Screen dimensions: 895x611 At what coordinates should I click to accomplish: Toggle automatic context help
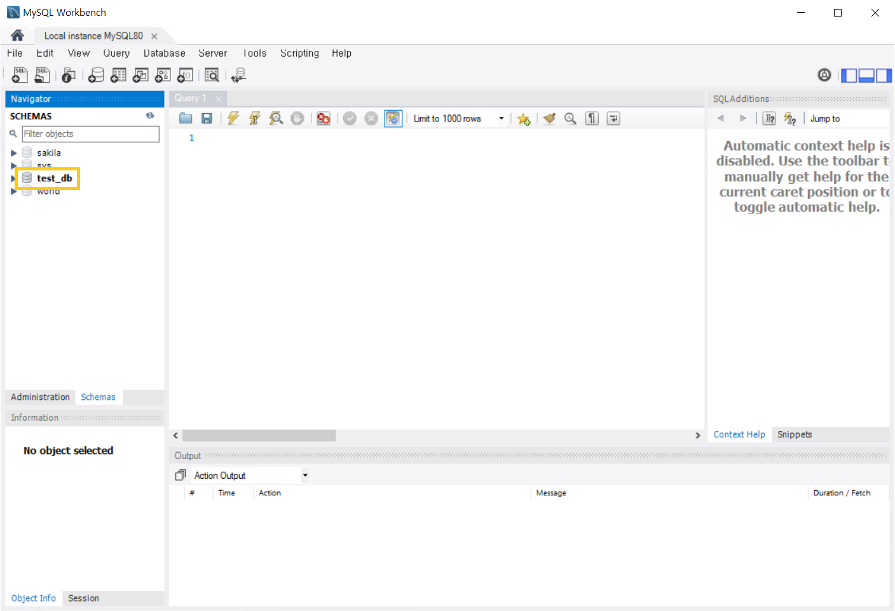click(x=790, y=118)
